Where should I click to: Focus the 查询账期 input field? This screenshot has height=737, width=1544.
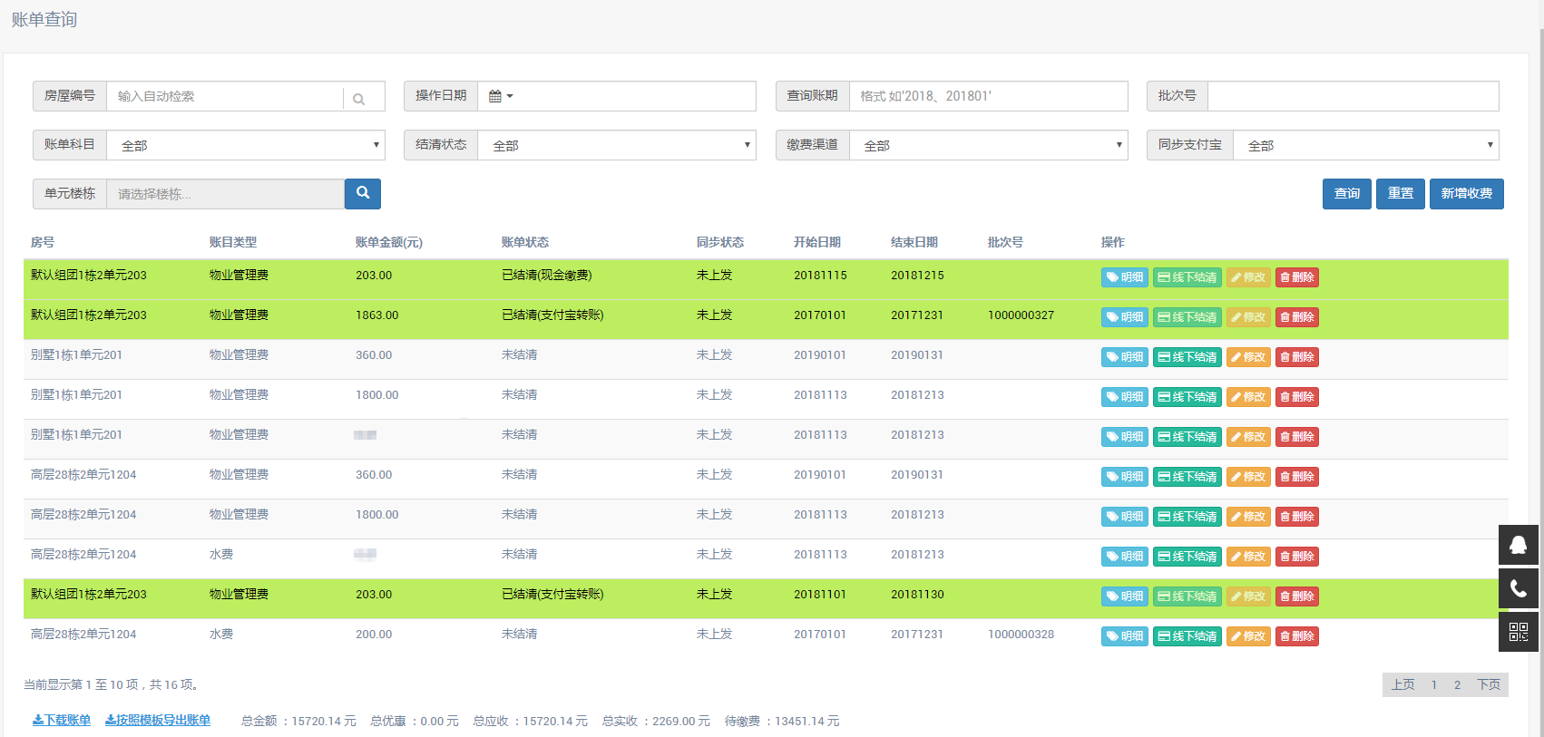coord(989,96)
